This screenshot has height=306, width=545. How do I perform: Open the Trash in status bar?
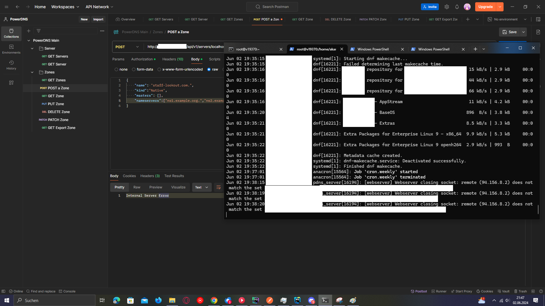(x=520, y=291)
